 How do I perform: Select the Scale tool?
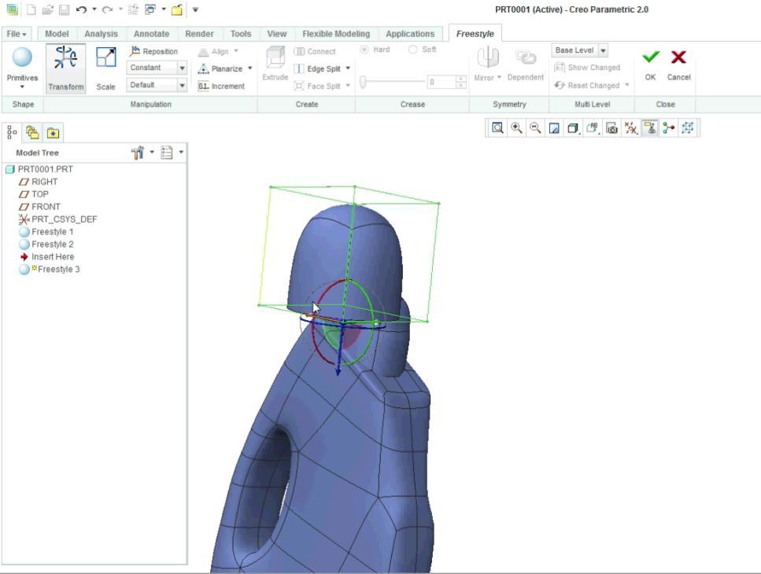tap(105, 68)
